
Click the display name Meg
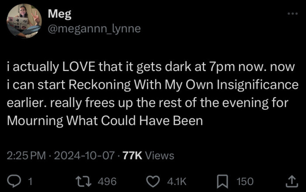click(x=57, y=15)
